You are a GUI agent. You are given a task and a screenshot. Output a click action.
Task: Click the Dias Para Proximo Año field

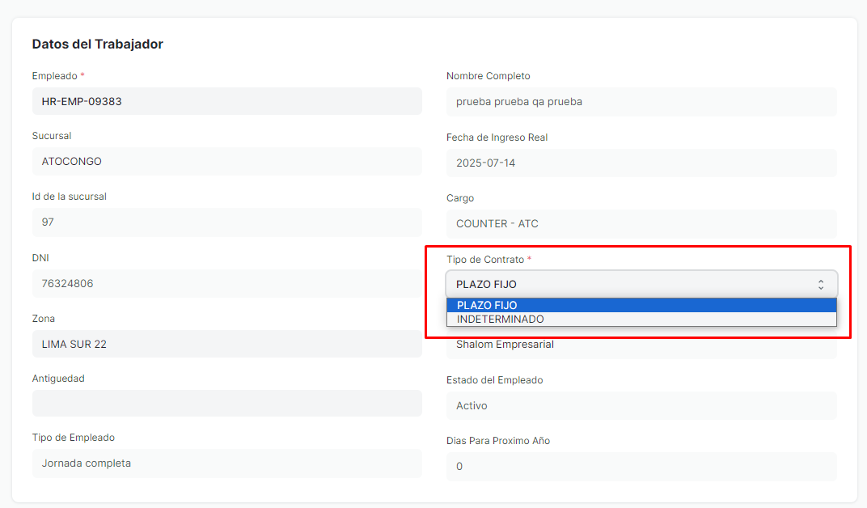pos(641,466)
